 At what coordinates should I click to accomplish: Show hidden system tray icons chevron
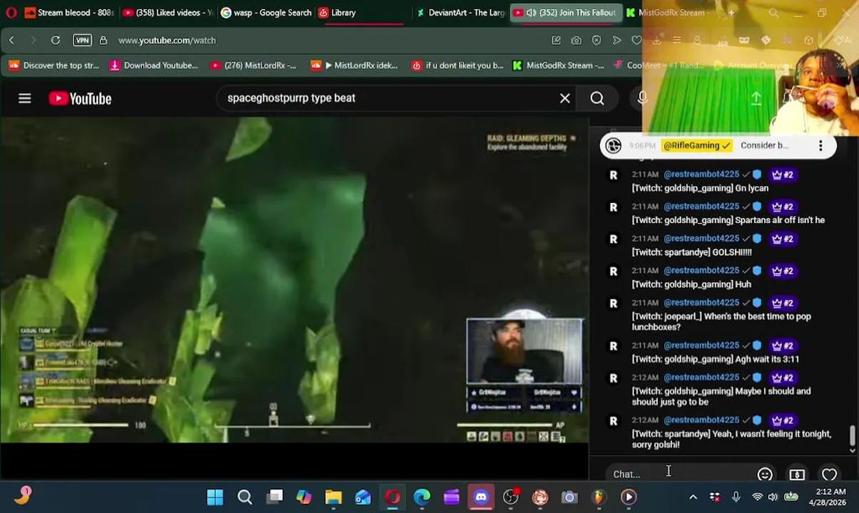point(693,497)
